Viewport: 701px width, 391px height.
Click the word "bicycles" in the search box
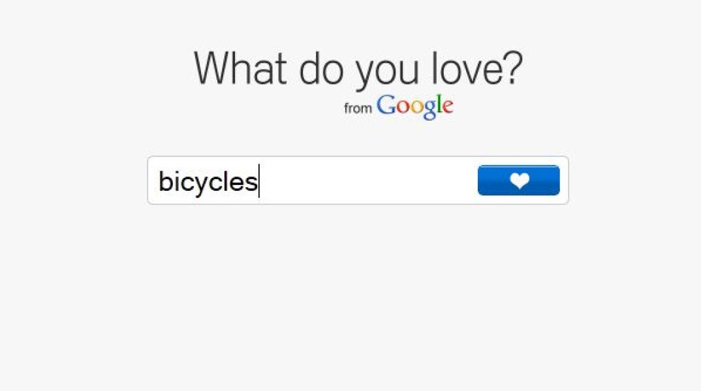[208, 181]
